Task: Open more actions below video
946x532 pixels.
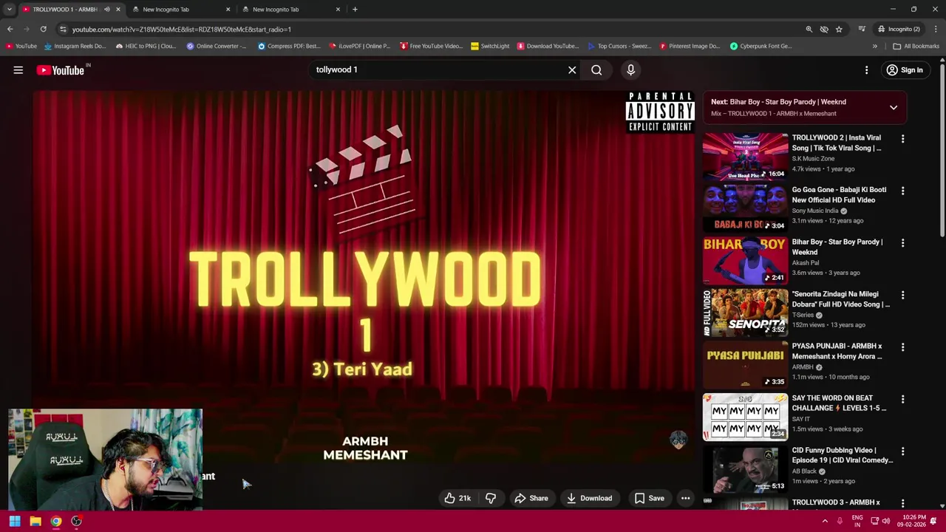Action: tap(685, 498)
